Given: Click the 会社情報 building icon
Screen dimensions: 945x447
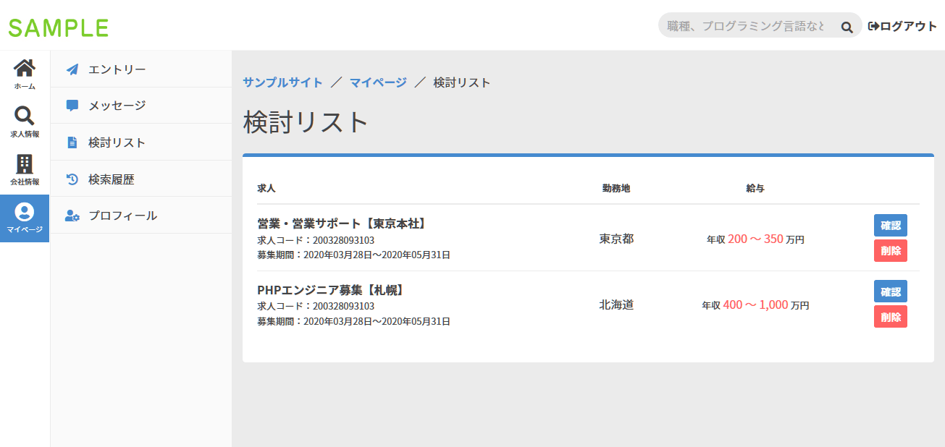Looking at the screenshot, I should pos(25,165).
